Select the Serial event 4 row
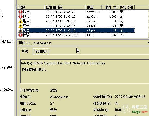Viewport: 149px width, 116px height. [76, 21]
